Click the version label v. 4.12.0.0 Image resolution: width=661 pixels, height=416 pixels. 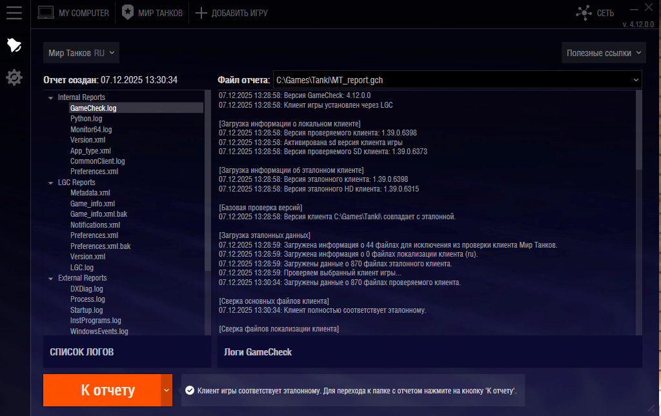(638, 25)
